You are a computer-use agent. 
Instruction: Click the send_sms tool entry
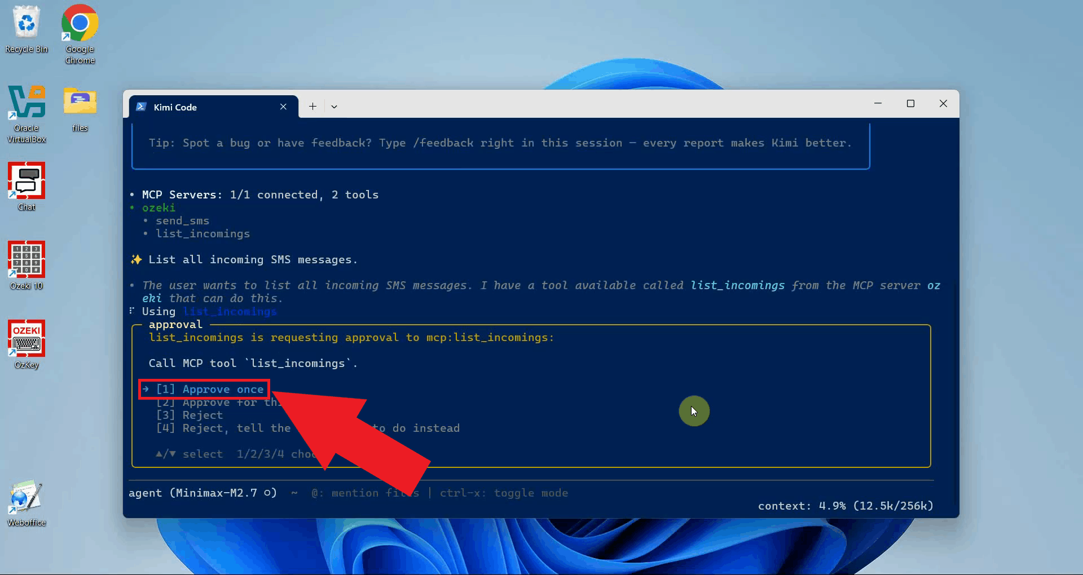click(x=182, y=220)
